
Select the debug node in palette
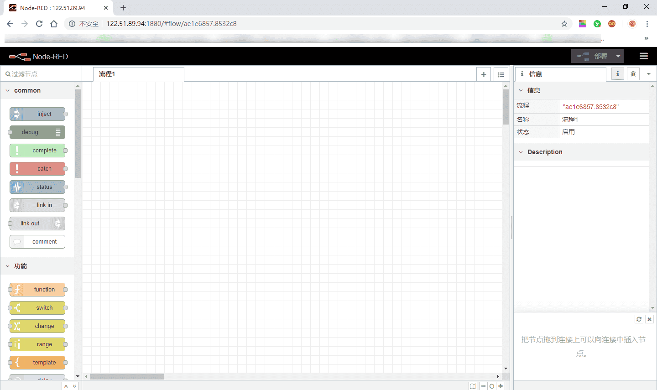[37, 132]
